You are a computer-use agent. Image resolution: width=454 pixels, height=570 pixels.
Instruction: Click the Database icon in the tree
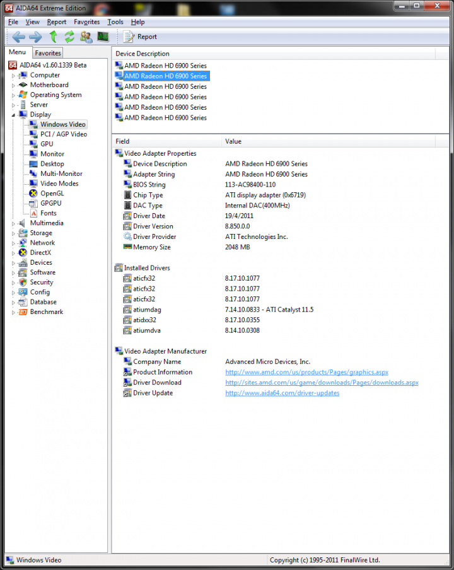[x=23, y=302]
